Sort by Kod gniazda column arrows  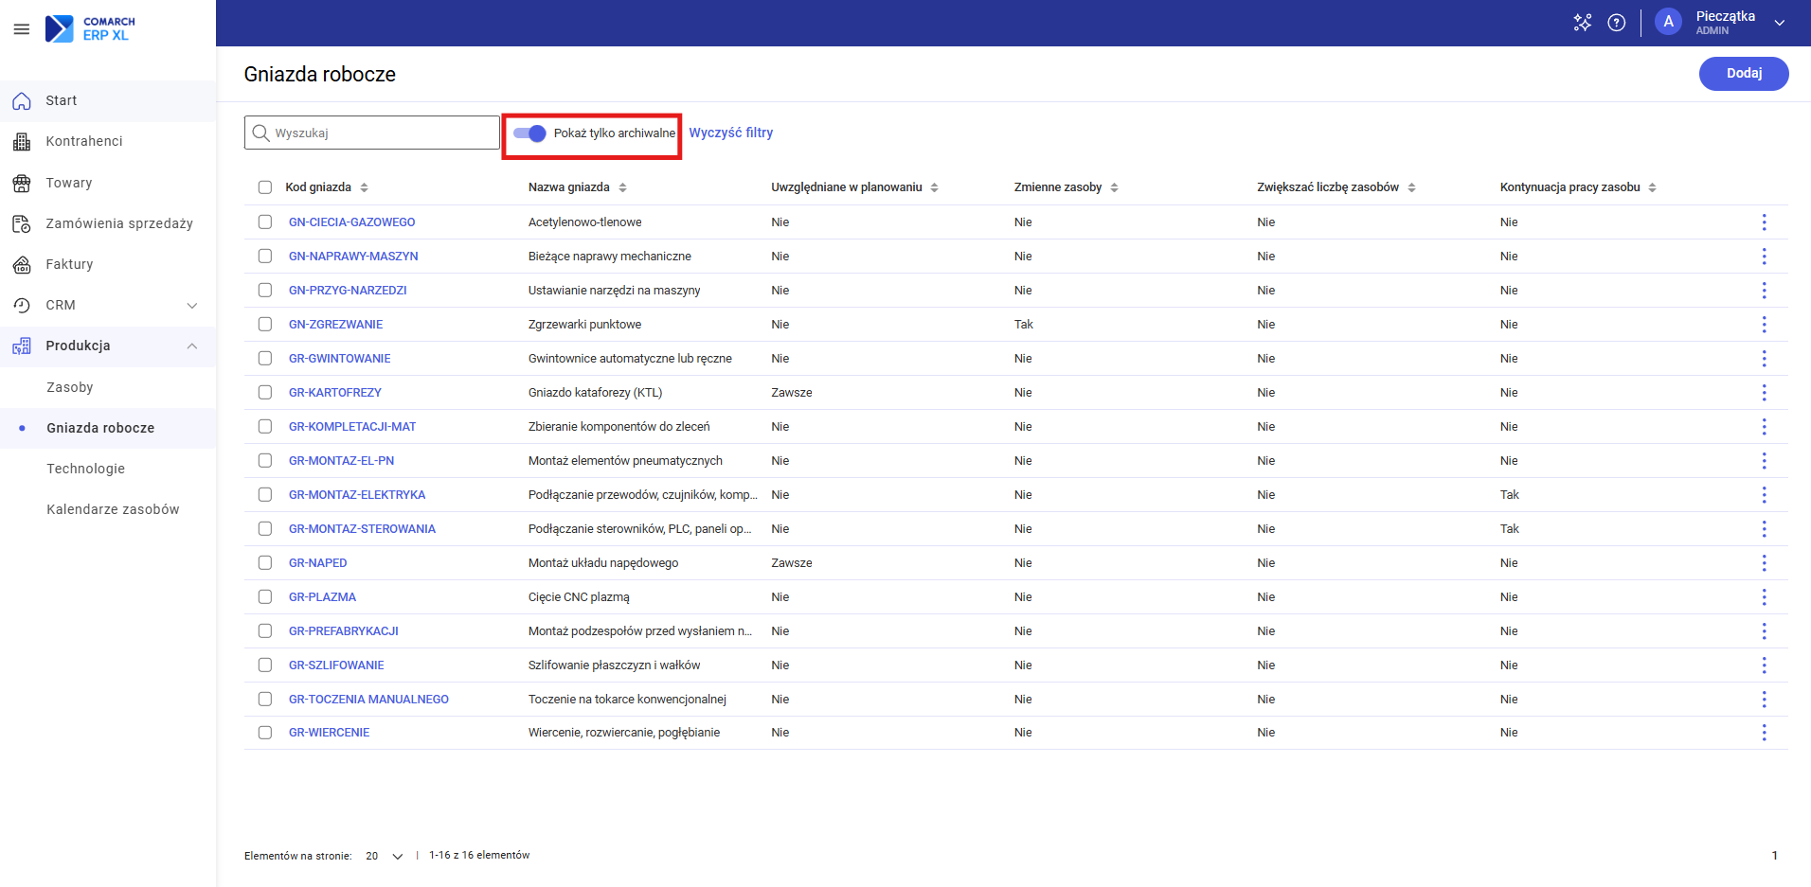(365, 187)
